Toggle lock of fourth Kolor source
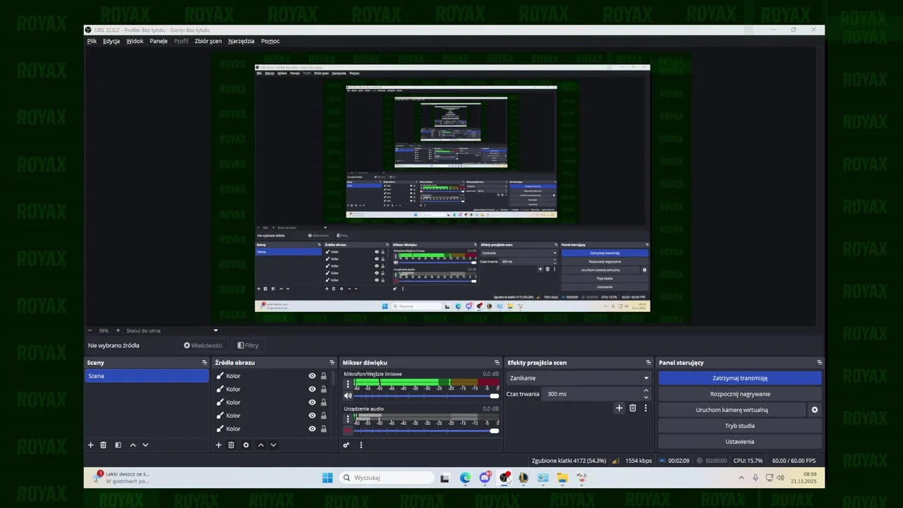903x508 pixels. coord(324,416)
